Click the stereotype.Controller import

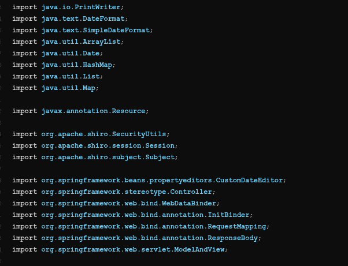[127, 192]
